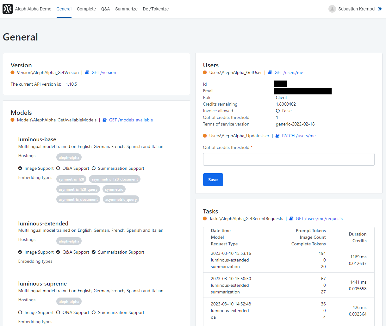The width and height of the screenshot is (386, 326).
Task: Go to the De-/Tokenize tab
Action: coord(156,9)
